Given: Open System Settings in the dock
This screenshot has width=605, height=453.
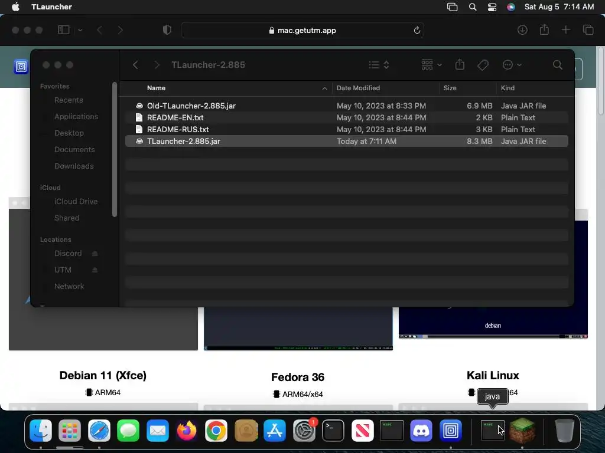Looking at the screenshot, I should pos(304,430).
